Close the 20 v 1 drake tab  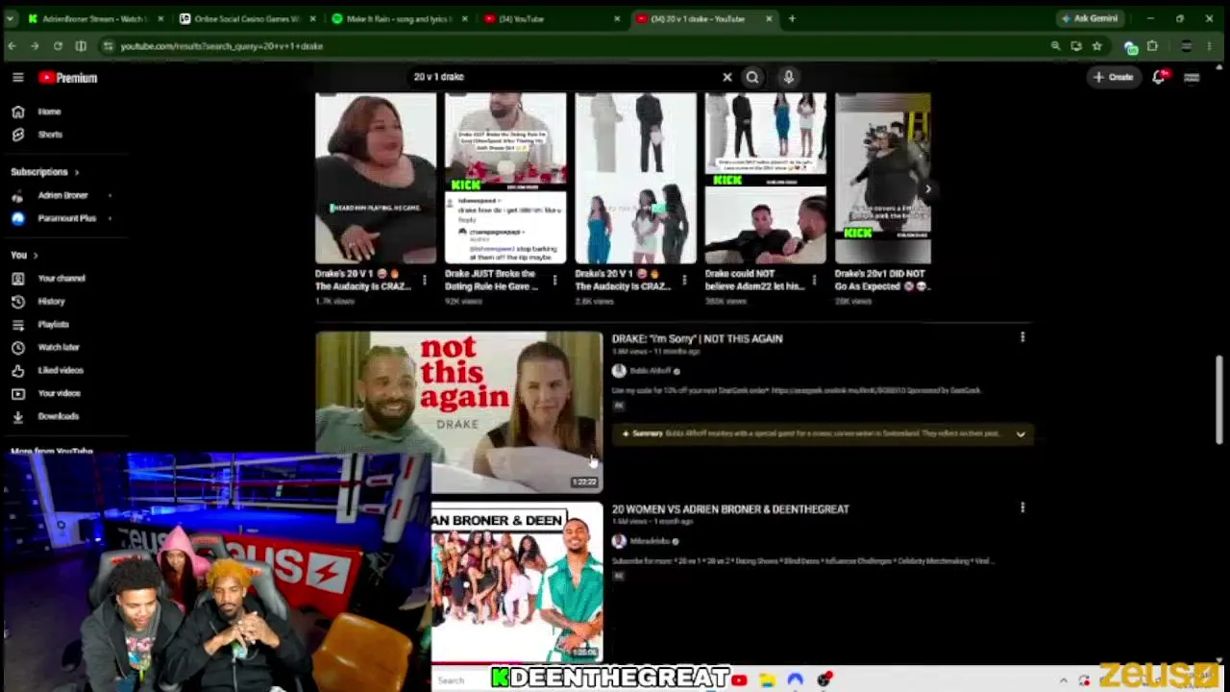click(769, 18)
